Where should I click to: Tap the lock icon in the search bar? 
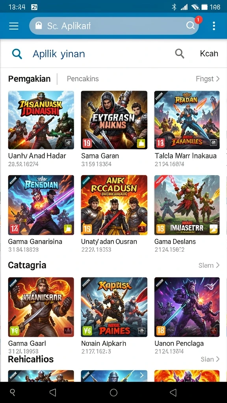pyautogui.click(x=39, y=26)
